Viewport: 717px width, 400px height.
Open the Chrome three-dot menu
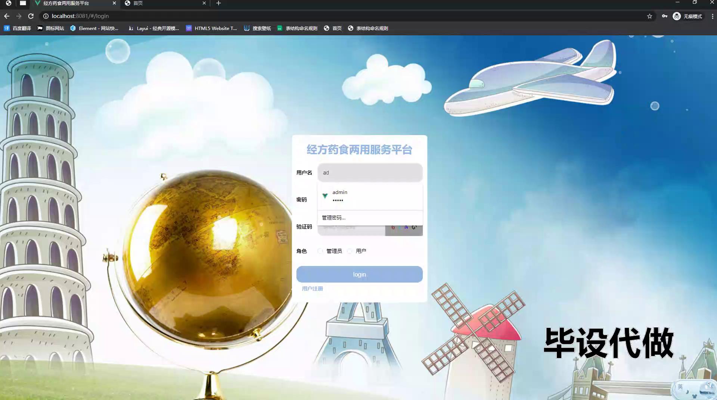(712, 16)
